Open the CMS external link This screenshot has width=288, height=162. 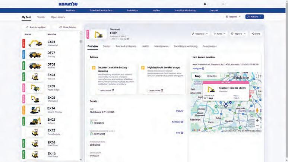[x=180, y=133]
